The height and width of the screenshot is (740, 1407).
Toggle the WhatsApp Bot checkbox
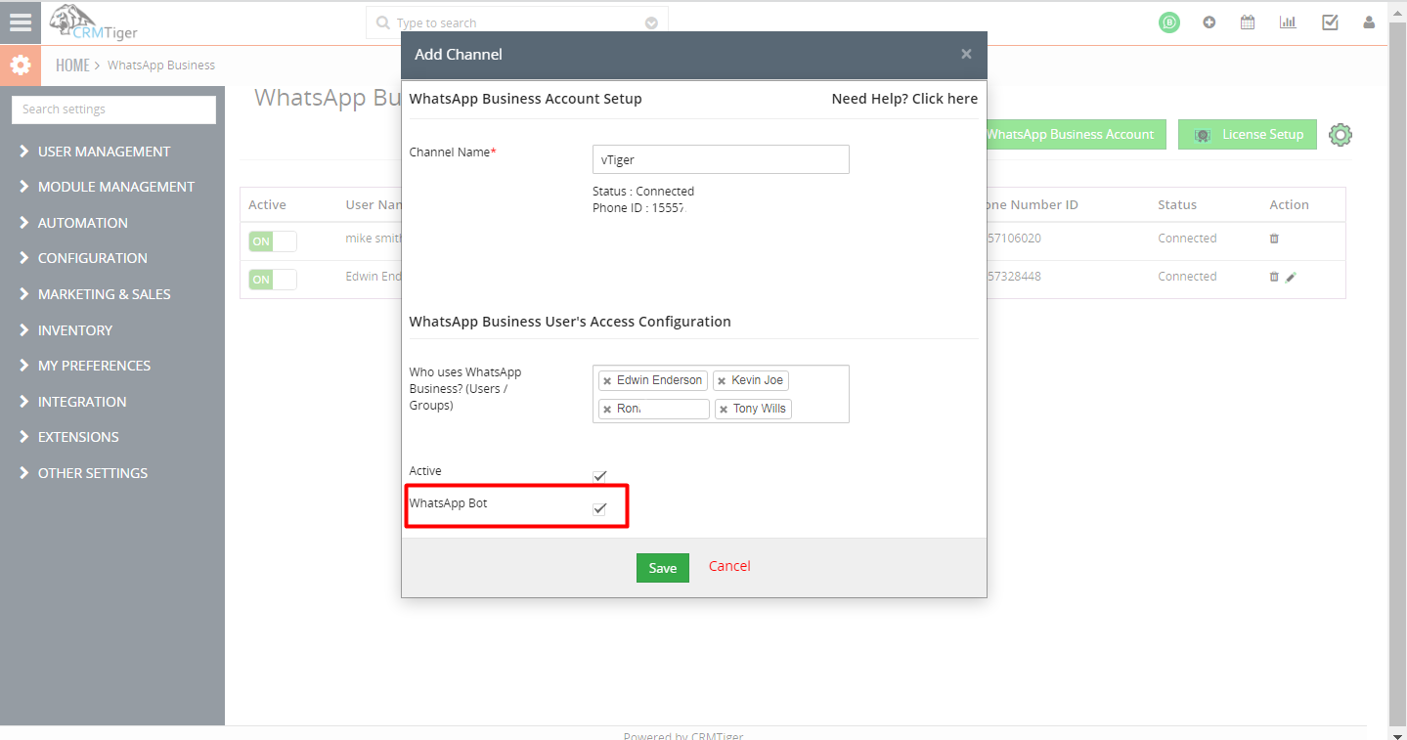(599, 508)
